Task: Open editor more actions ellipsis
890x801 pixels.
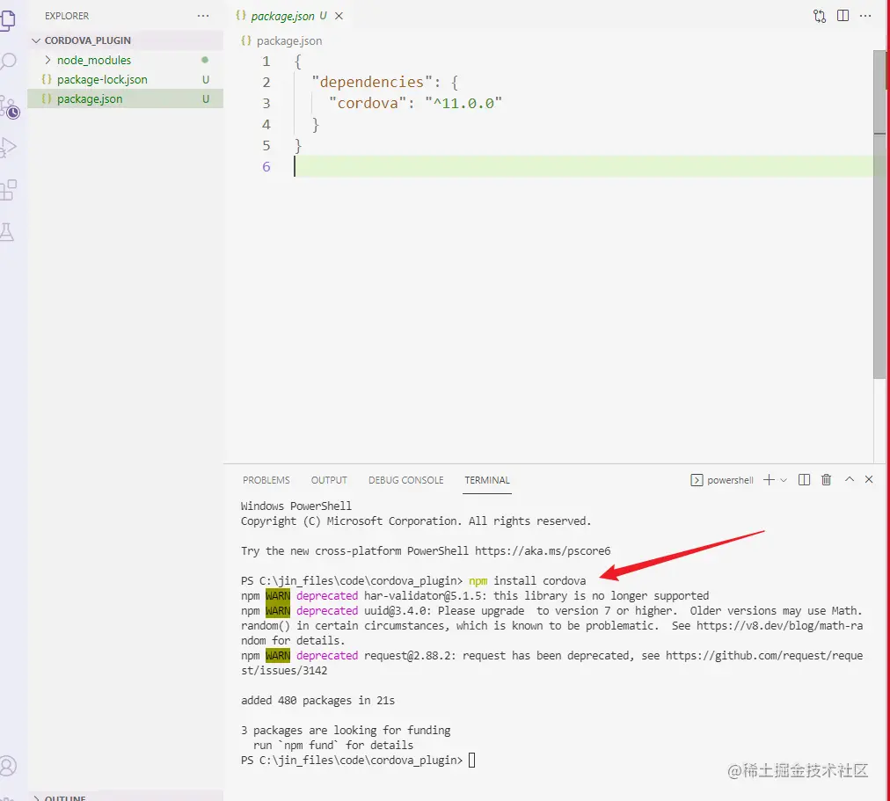Action: coord(865,16)
